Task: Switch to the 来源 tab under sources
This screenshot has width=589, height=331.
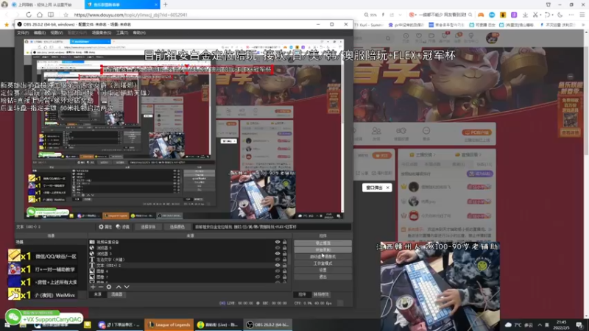Action: click(98, 295)
